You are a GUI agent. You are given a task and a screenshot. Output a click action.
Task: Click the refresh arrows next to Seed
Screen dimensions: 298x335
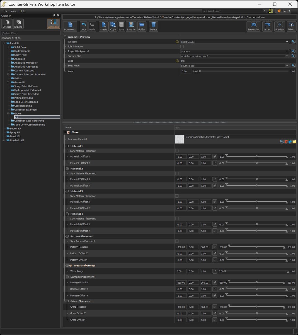pos(177,61)
